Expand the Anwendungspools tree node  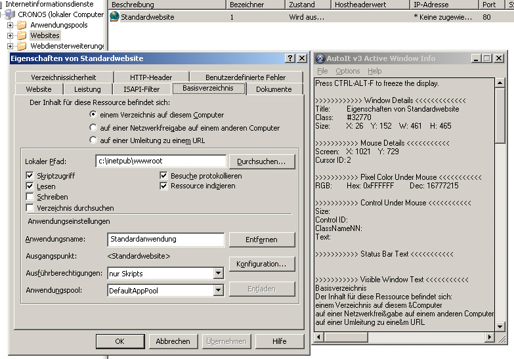(x=11, y=25)
